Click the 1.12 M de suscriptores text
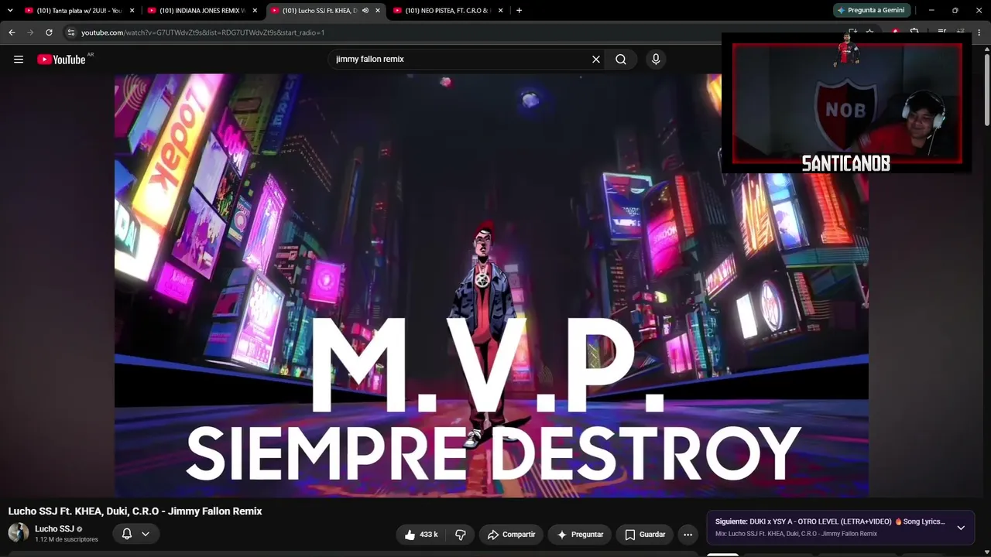Screen dimensions: 991x557 (67, 540)
